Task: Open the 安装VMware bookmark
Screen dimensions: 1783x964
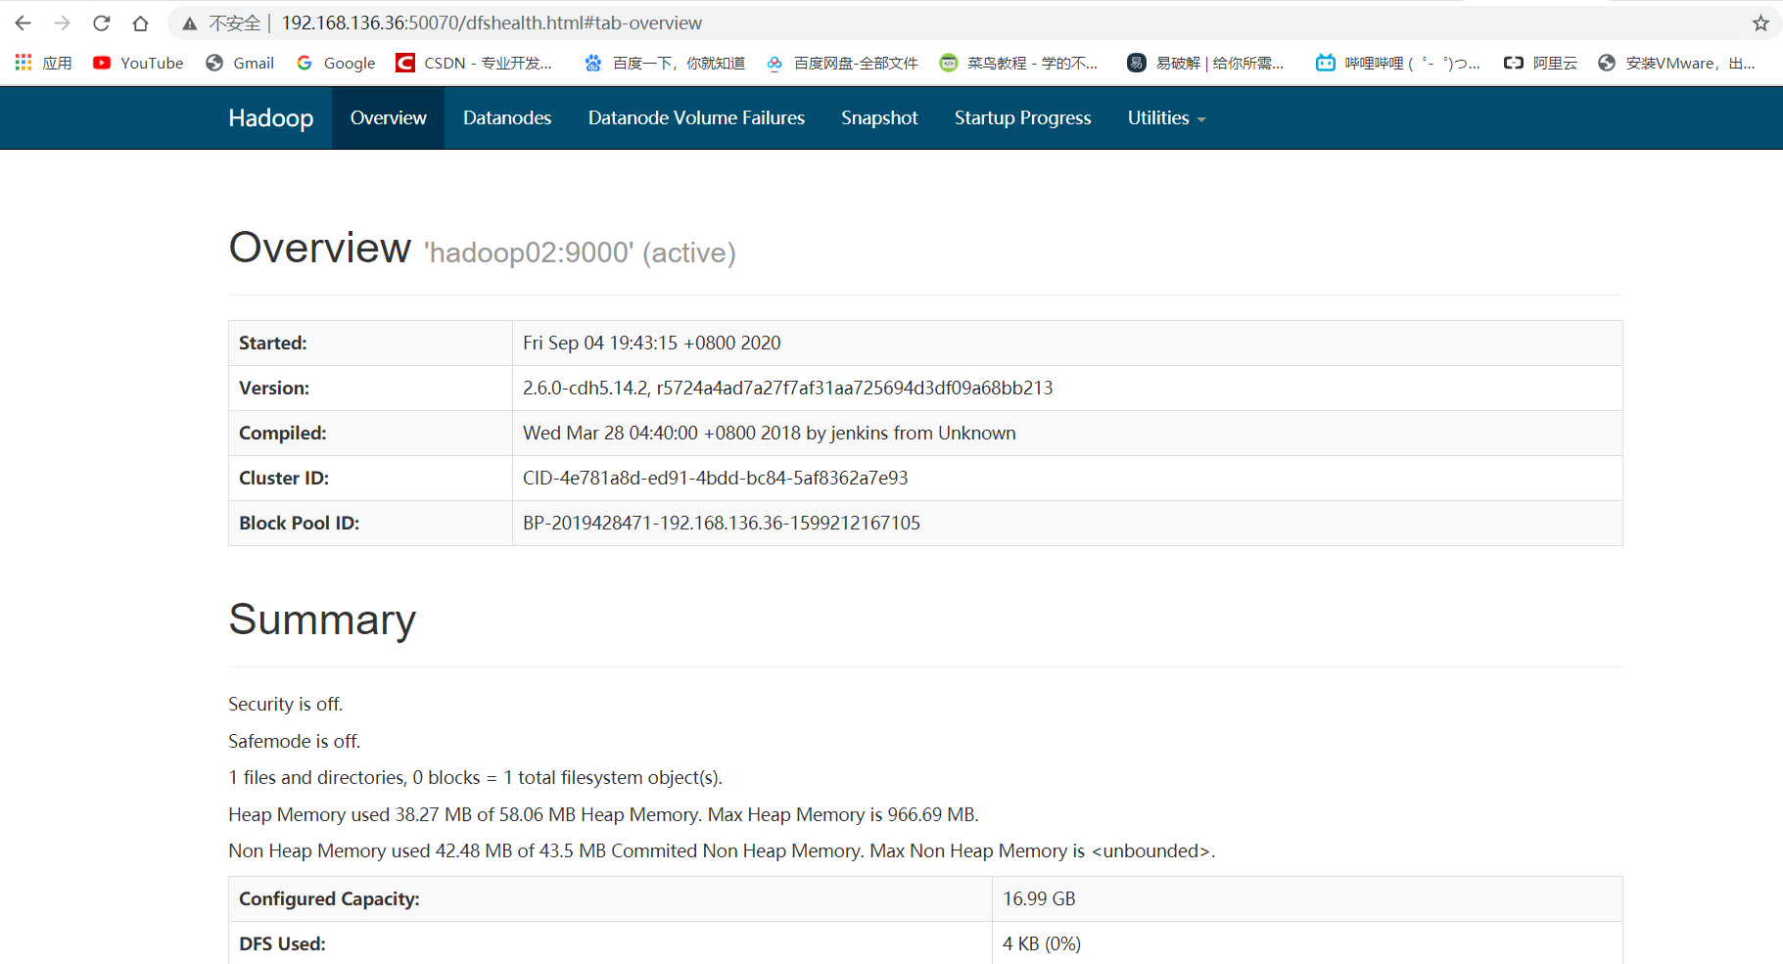Action: coord(1676,63)
